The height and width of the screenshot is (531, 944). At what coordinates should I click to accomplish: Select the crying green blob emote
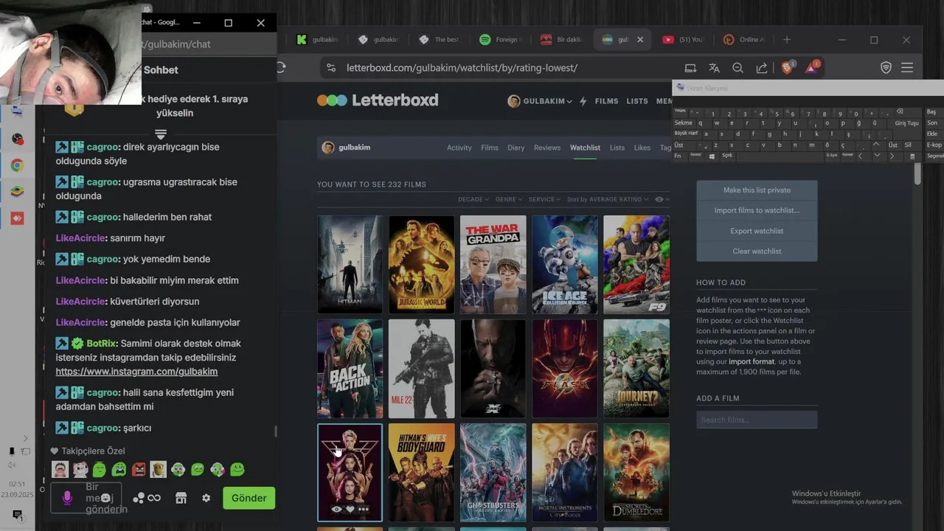click(119, 469)
